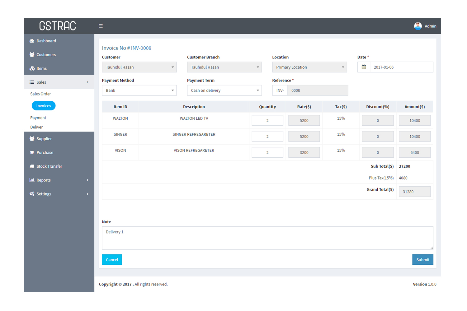467x311 pixels.
Task: Open Supplier in the sidebar
Action: coord(59,139)
